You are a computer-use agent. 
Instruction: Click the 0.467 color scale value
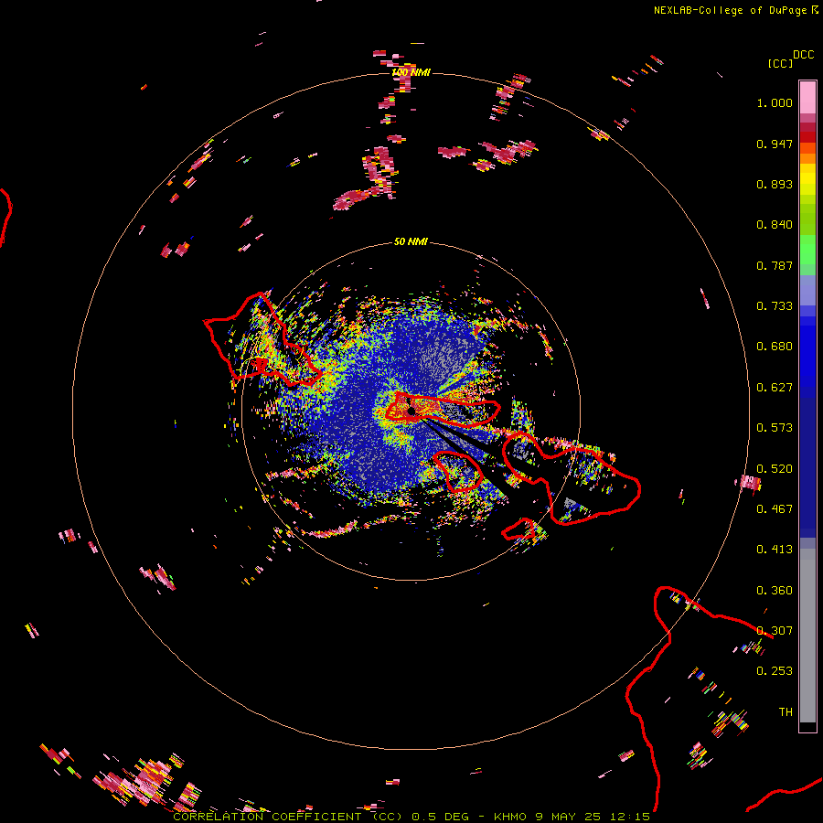[775, 509]
